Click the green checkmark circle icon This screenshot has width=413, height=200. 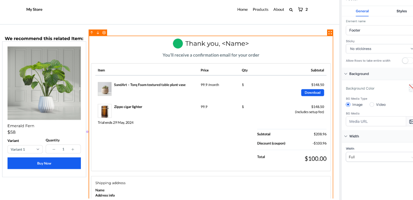tap(178, 44)
